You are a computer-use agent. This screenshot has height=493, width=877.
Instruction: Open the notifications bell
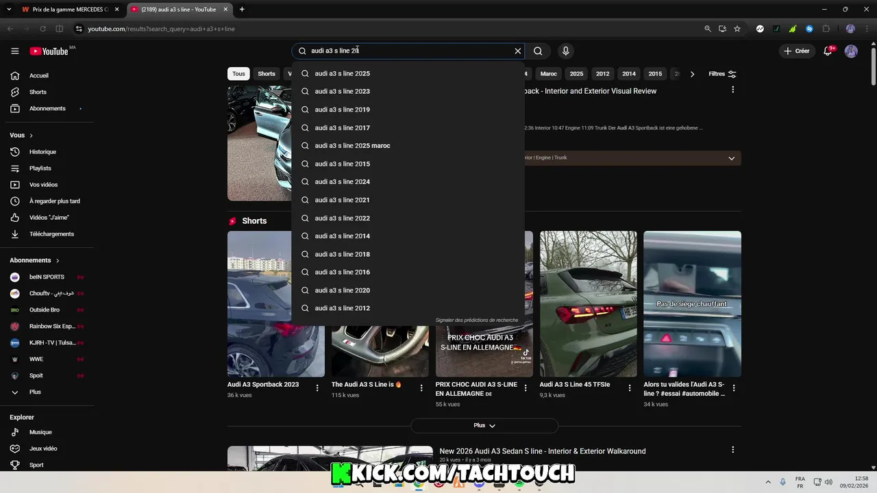[x=828, y=51]
